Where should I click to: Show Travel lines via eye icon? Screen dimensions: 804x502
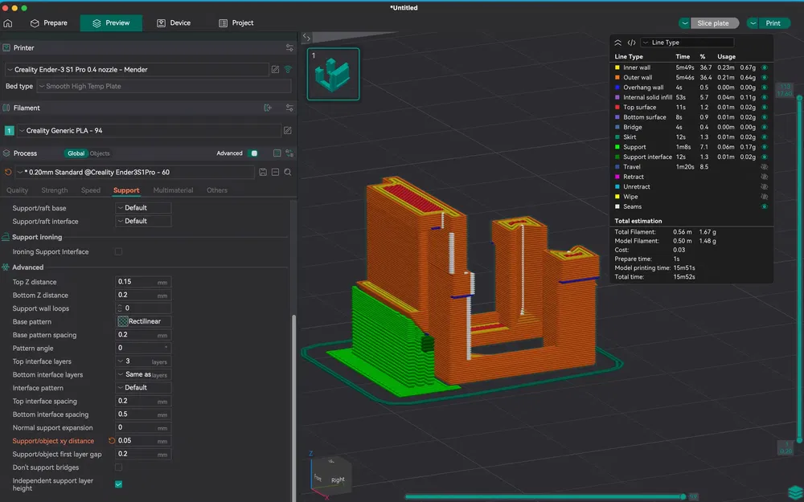point(764,167)
